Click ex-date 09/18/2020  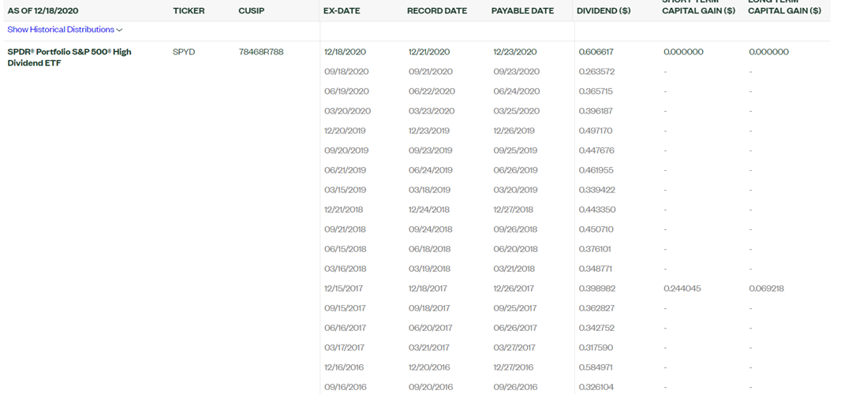click(346, 72)
